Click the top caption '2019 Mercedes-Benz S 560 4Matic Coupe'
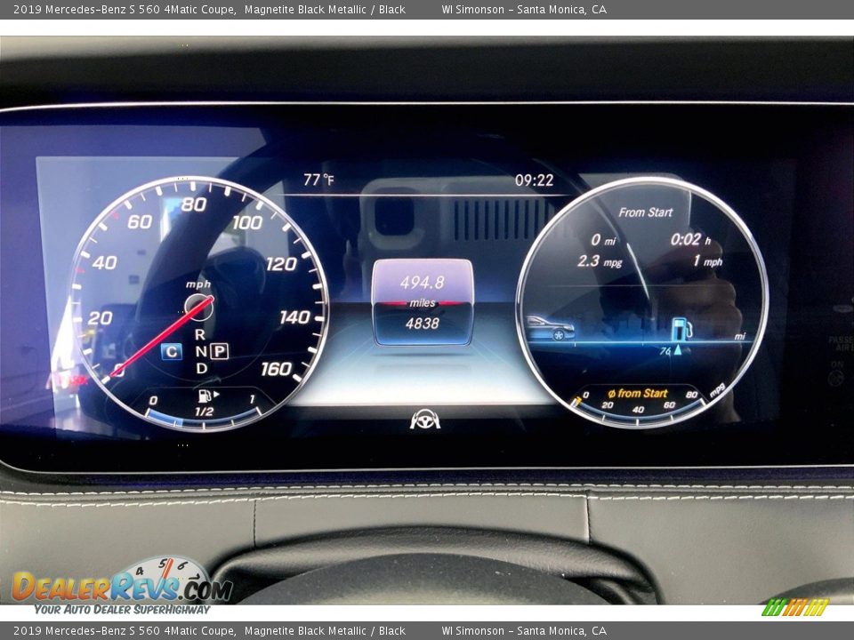The width and height of the screenshot is (854, 640). coord(125,9)
